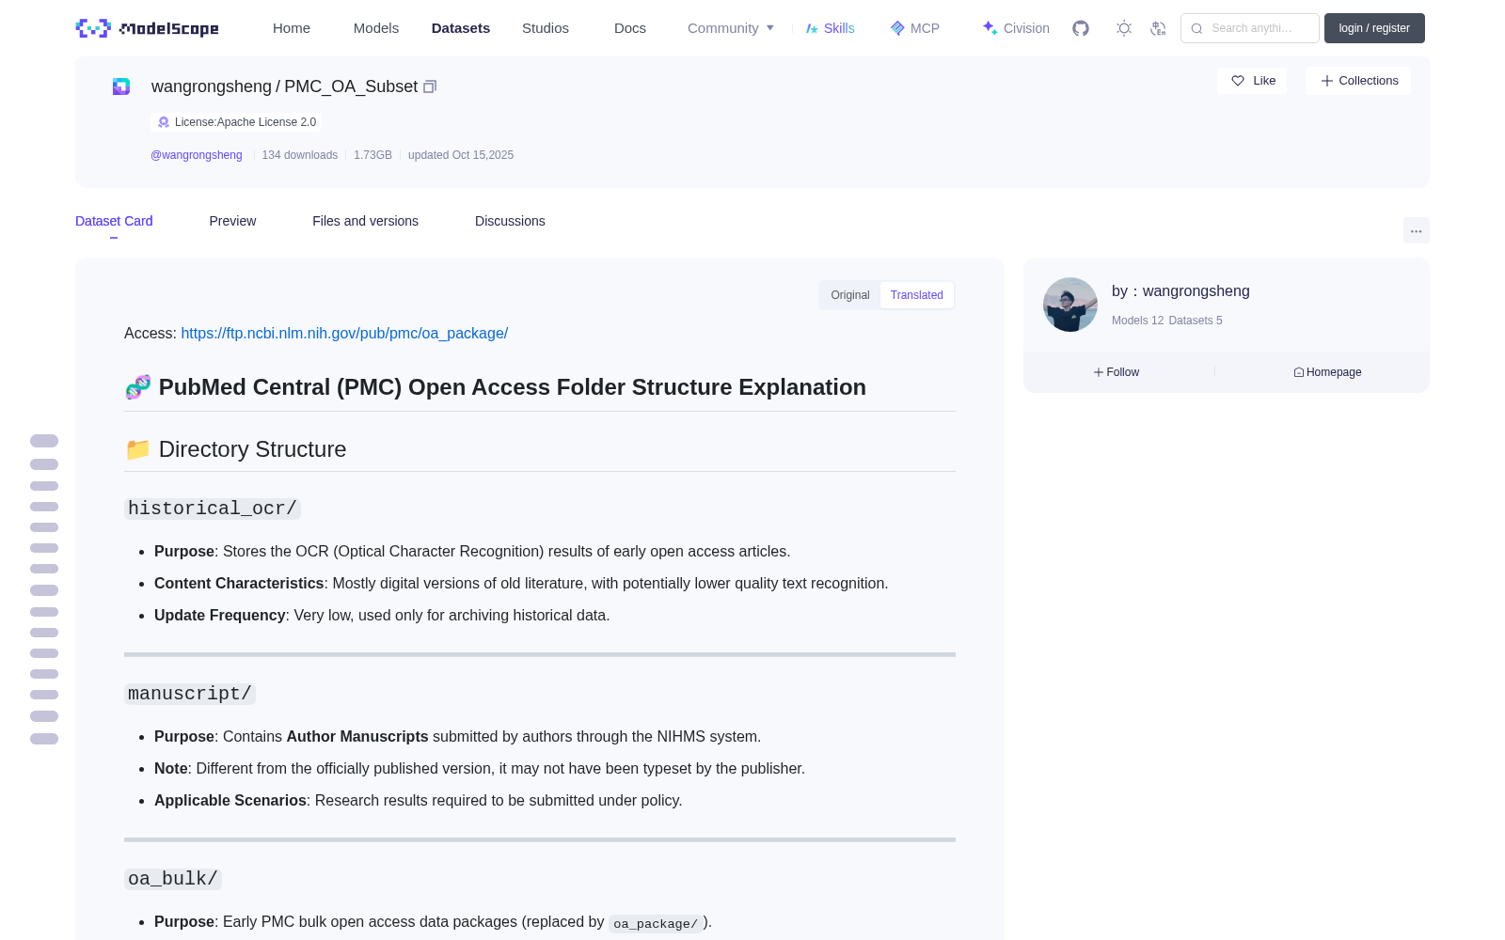Viewport: 1505px width, 940px height.
Task: Open the Discussions tab
Action: click(510, 221)
